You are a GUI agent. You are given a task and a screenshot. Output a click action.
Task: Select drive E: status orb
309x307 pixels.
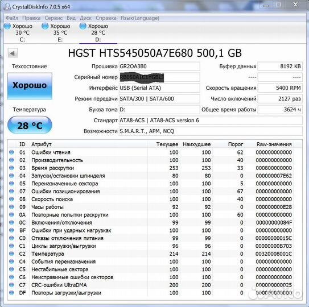point(45,26)
